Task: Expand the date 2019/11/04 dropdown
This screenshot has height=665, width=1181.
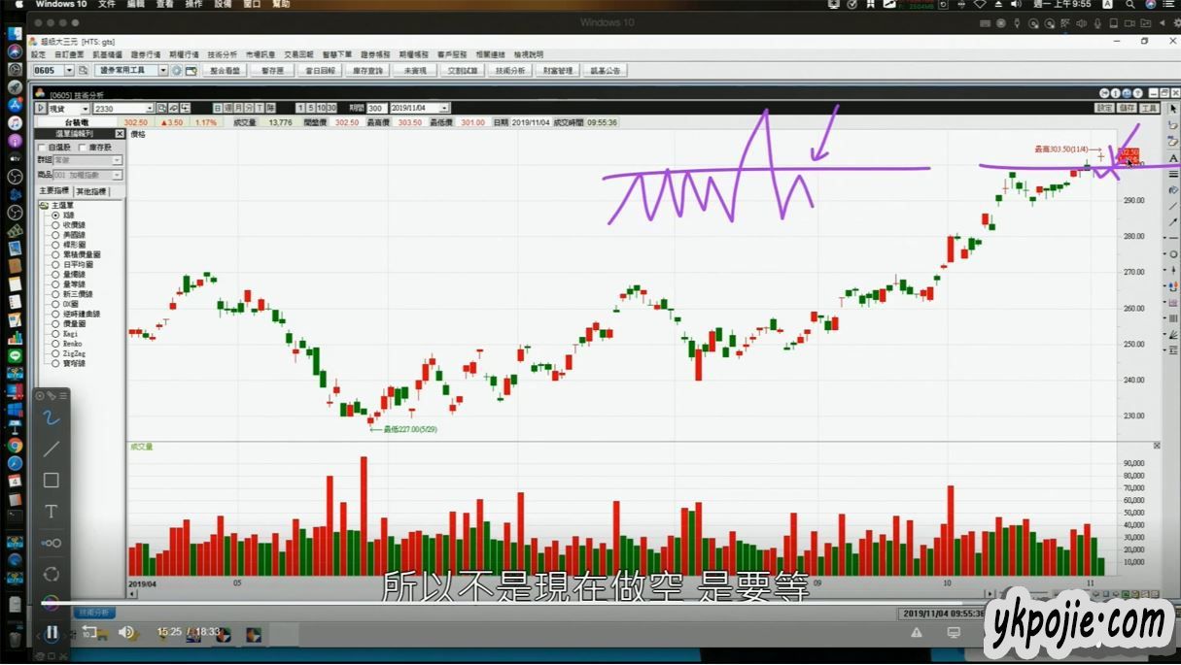Action: 444,108
